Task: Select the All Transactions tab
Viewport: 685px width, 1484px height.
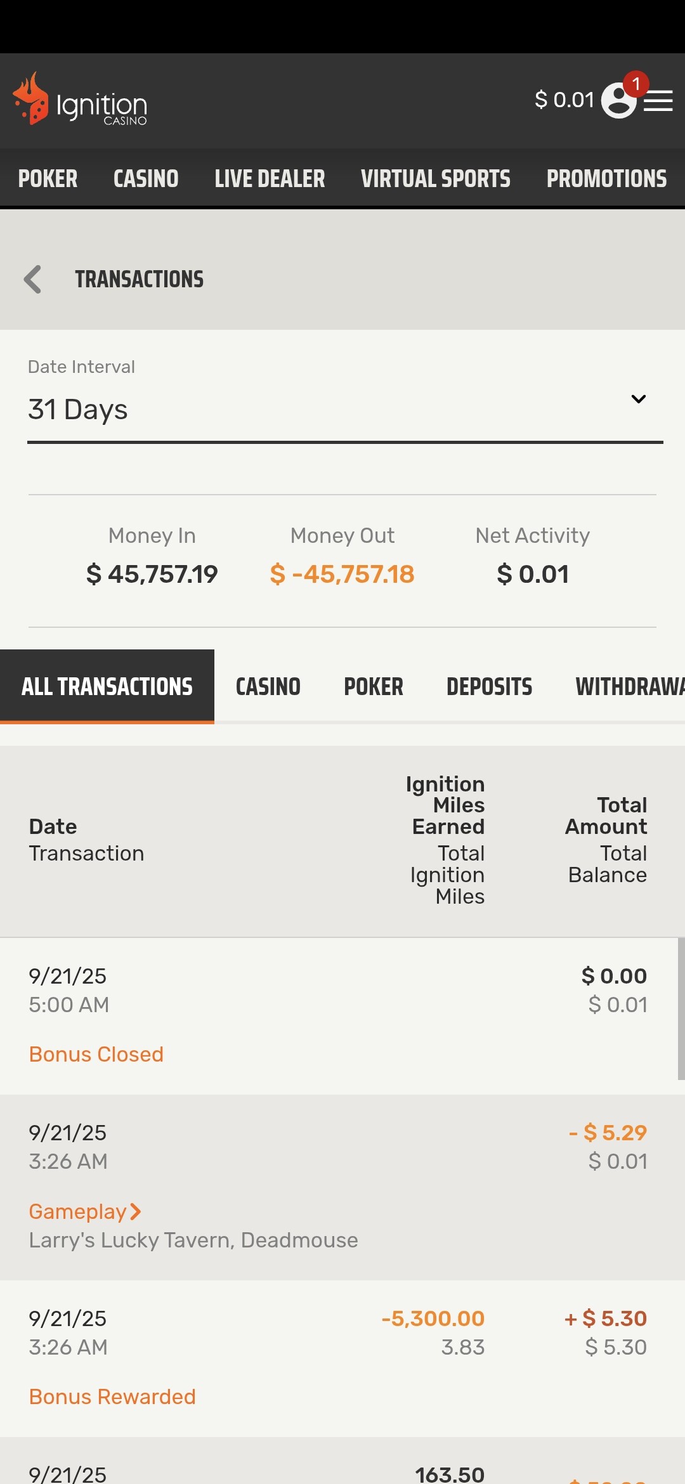Action: pos(107,687)
